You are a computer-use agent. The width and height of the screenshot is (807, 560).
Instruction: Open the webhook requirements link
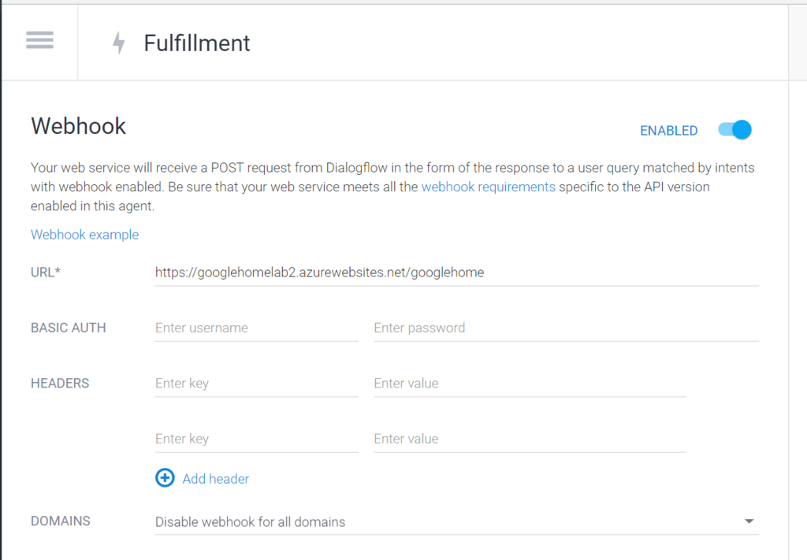tap(488, 187)
